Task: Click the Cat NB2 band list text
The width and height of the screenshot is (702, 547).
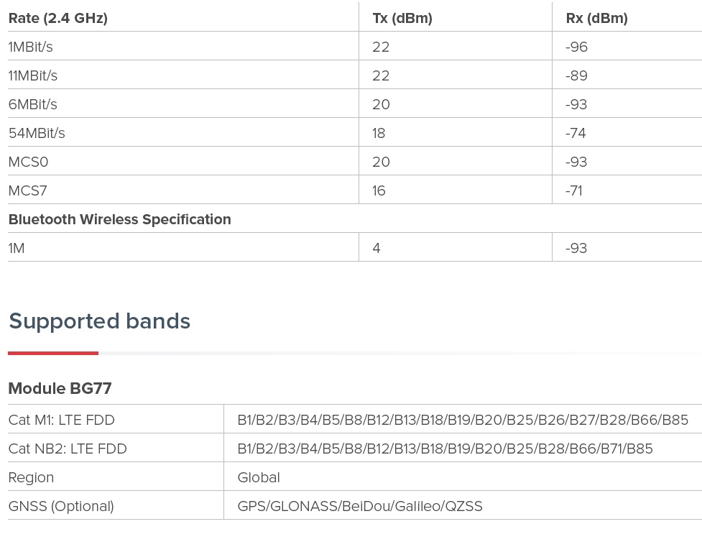Action: point(445,449)
